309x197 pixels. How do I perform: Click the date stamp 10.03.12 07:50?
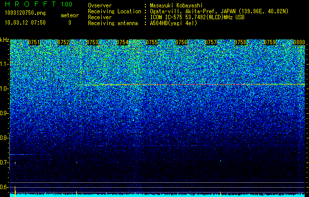[x=25, y=23]
